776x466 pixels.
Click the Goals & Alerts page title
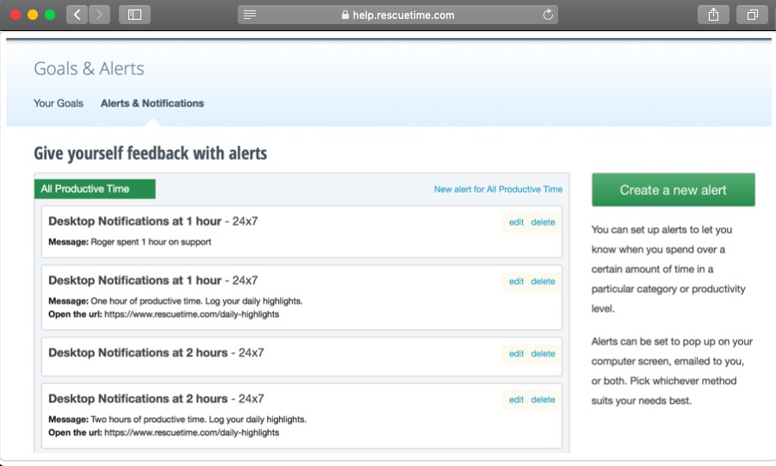coord(89,68)
